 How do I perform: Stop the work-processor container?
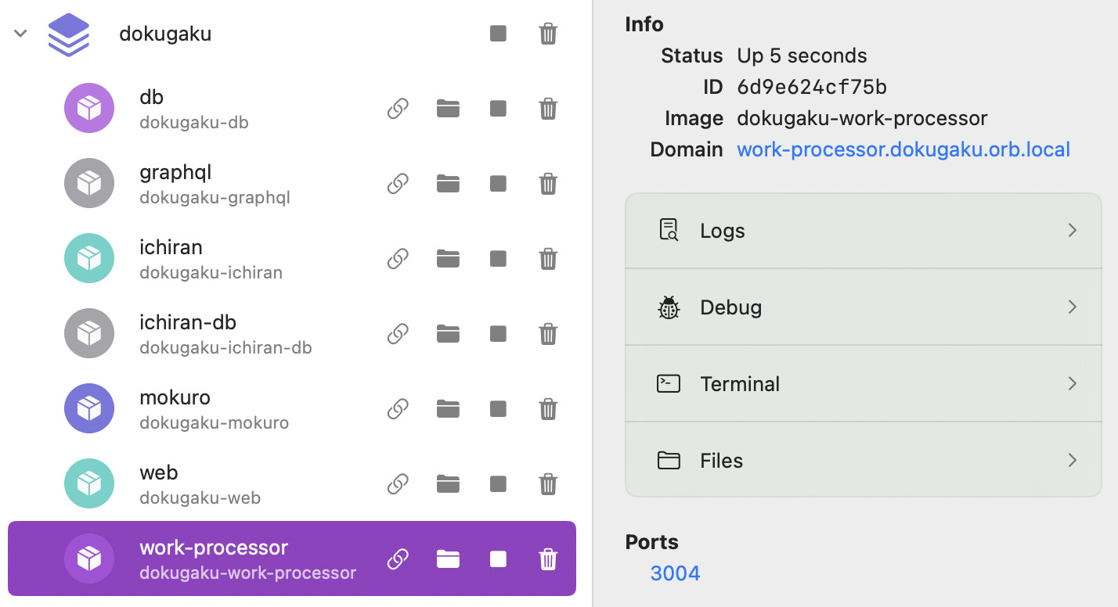[498, 559]
